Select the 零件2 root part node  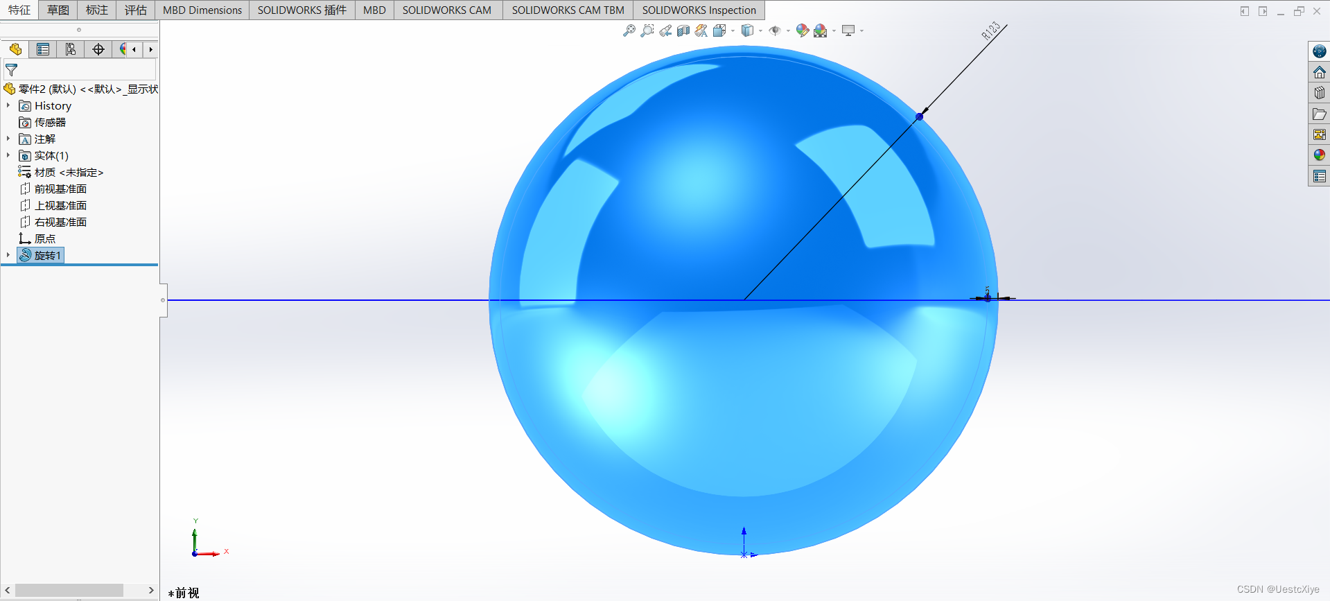[82, 89]
